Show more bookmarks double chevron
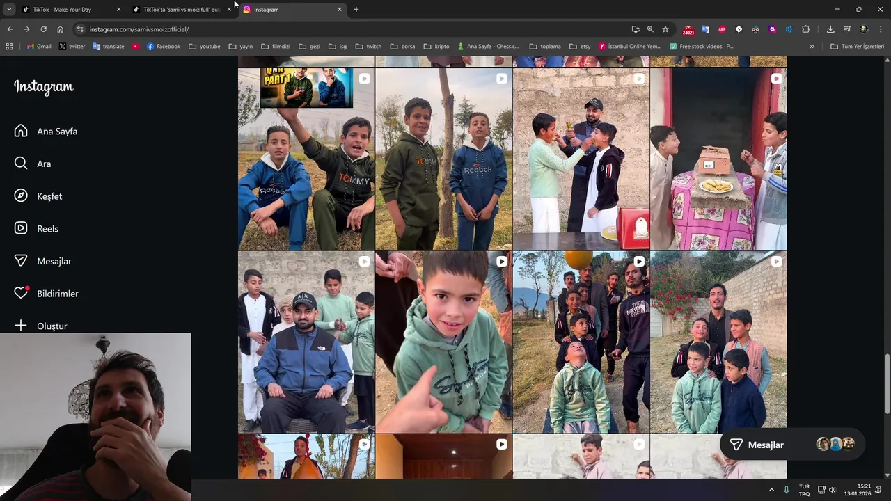Viewport: 891px width, 501px height. coord(812,47)
